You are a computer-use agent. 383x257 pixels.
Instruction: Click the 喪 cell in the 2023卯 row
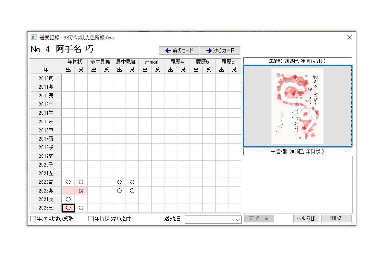[x=81, y=190]
